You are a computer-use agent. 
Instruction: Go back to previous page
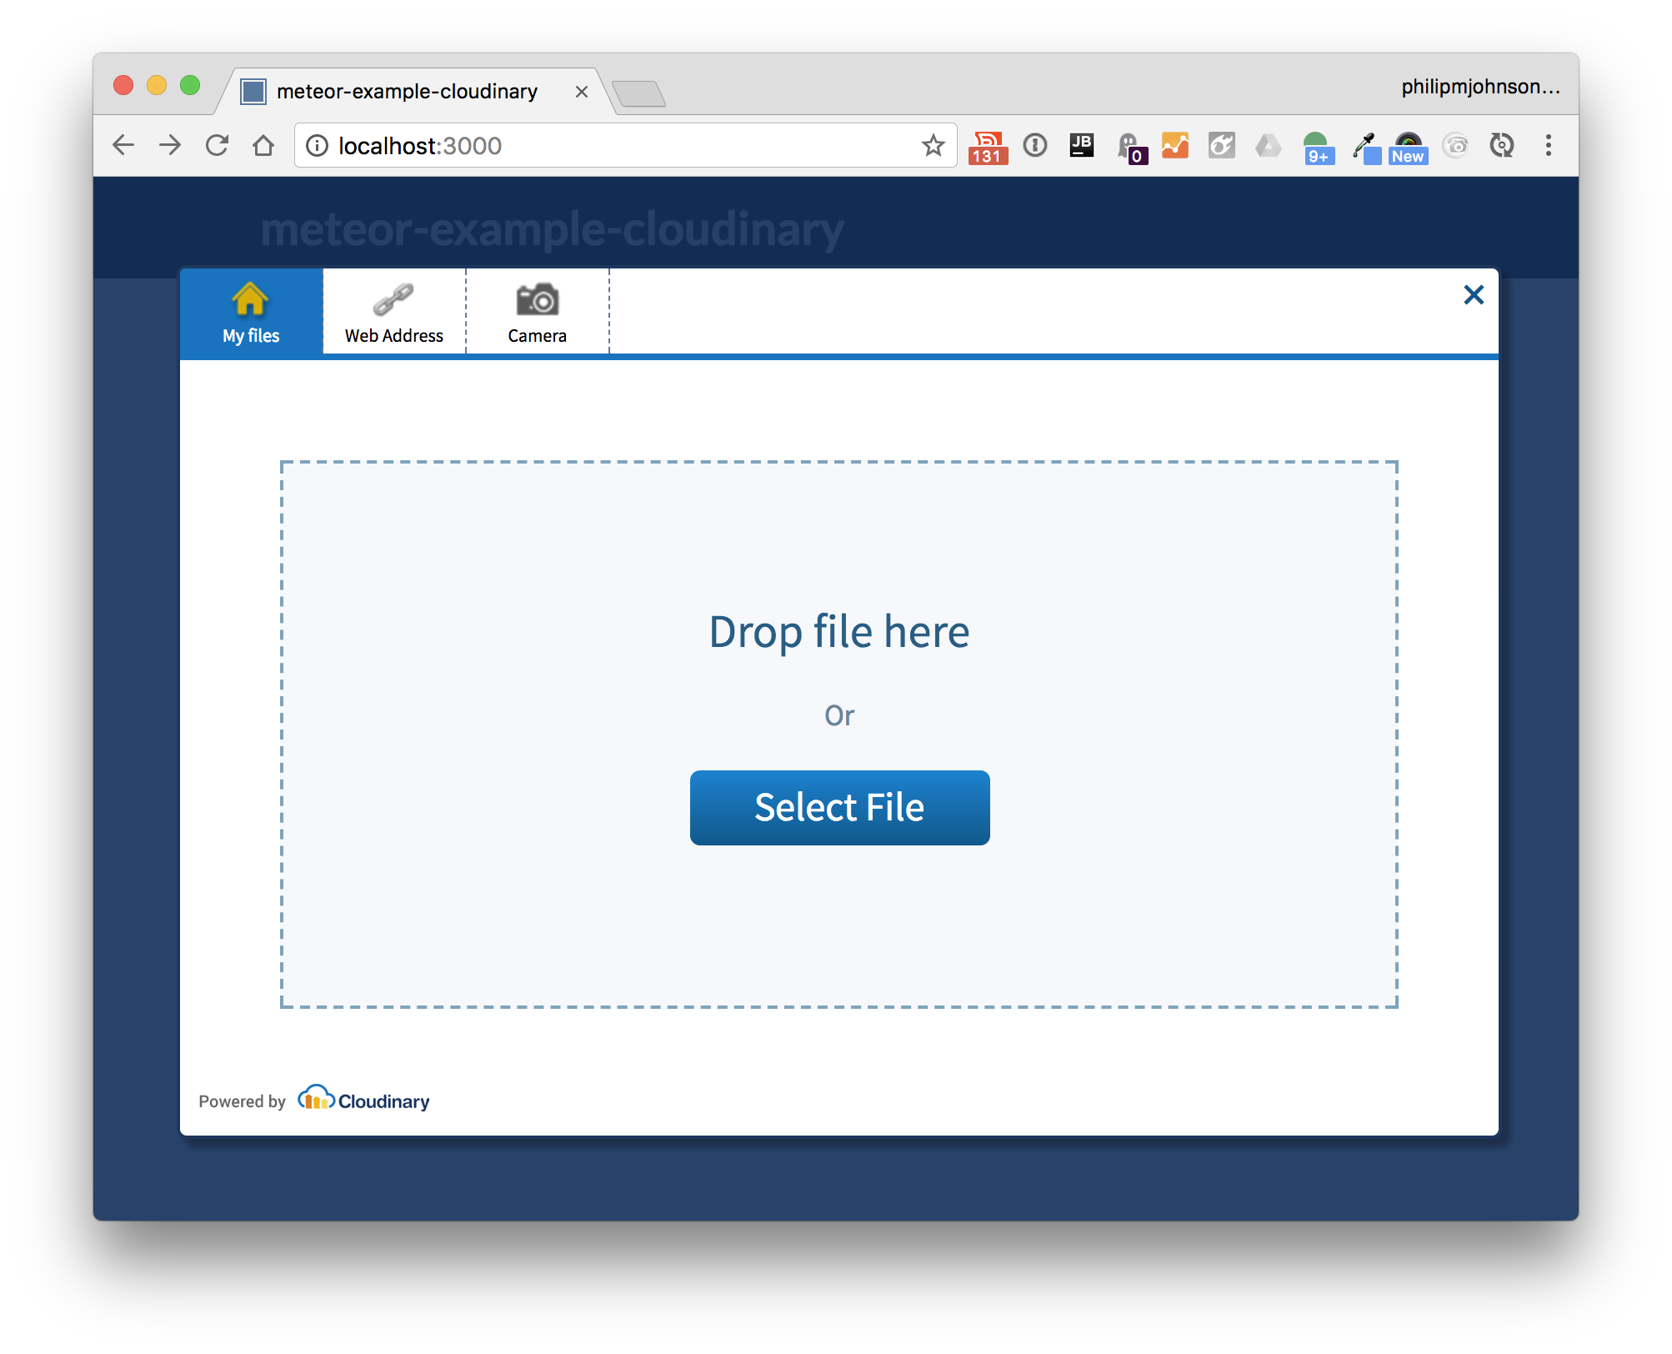(123, 145)
